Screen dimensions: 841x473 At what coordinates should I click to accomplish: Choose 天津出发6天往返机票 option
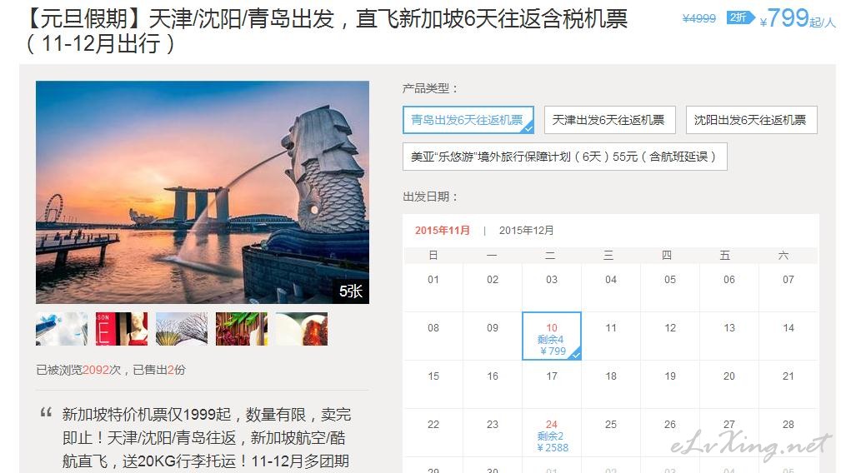coord(609,120)
